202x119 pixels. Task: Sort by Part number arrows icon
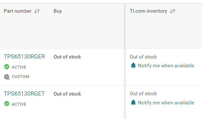pyautogui.click(x=37, y=11)
